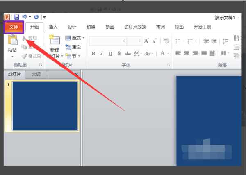Open the 字体 group dialog launcher
Viewport: 246px width, 175px height.
coord(169,65)
